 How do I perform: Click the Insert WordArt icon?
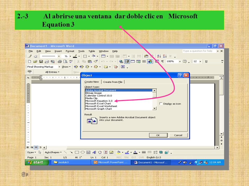point(94,152)
